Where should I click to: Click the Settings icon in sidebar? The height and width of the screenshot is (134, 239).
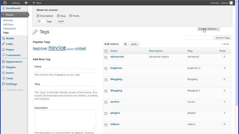click(3, 84)
